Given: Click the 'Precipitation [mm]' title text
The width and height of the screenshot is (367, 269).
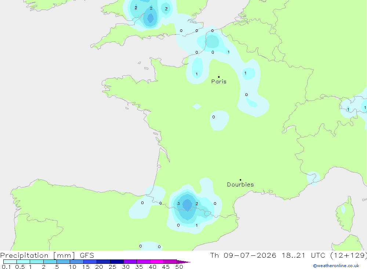Looking at the screenshot, I should pos(37,255).
